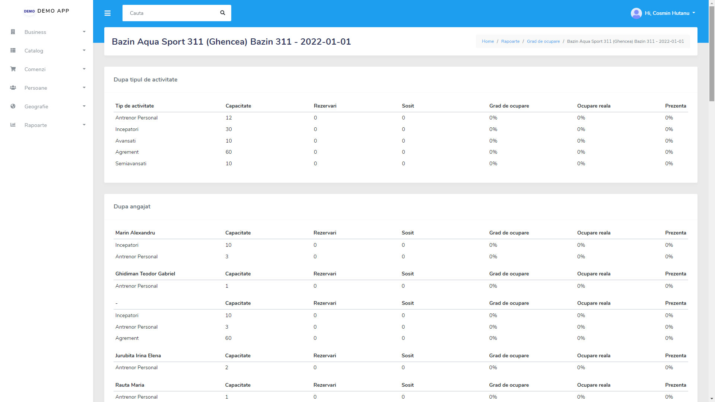Click the page title Bazin Aqua Sport 311
715x402 pixels.
click(231, 41)
